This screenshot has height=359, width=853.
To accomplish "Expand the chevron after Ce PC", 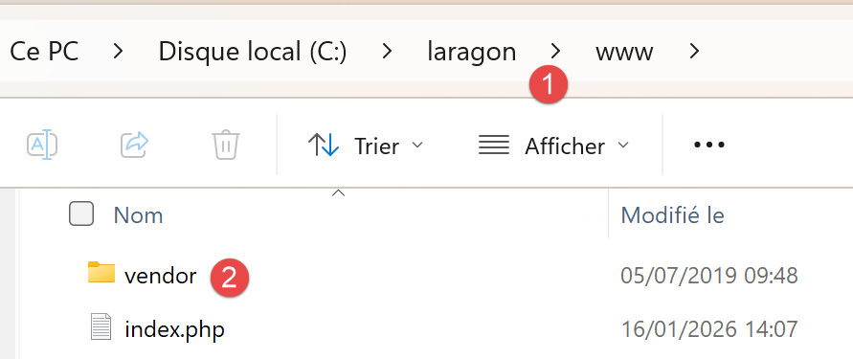I will point(118,52).
